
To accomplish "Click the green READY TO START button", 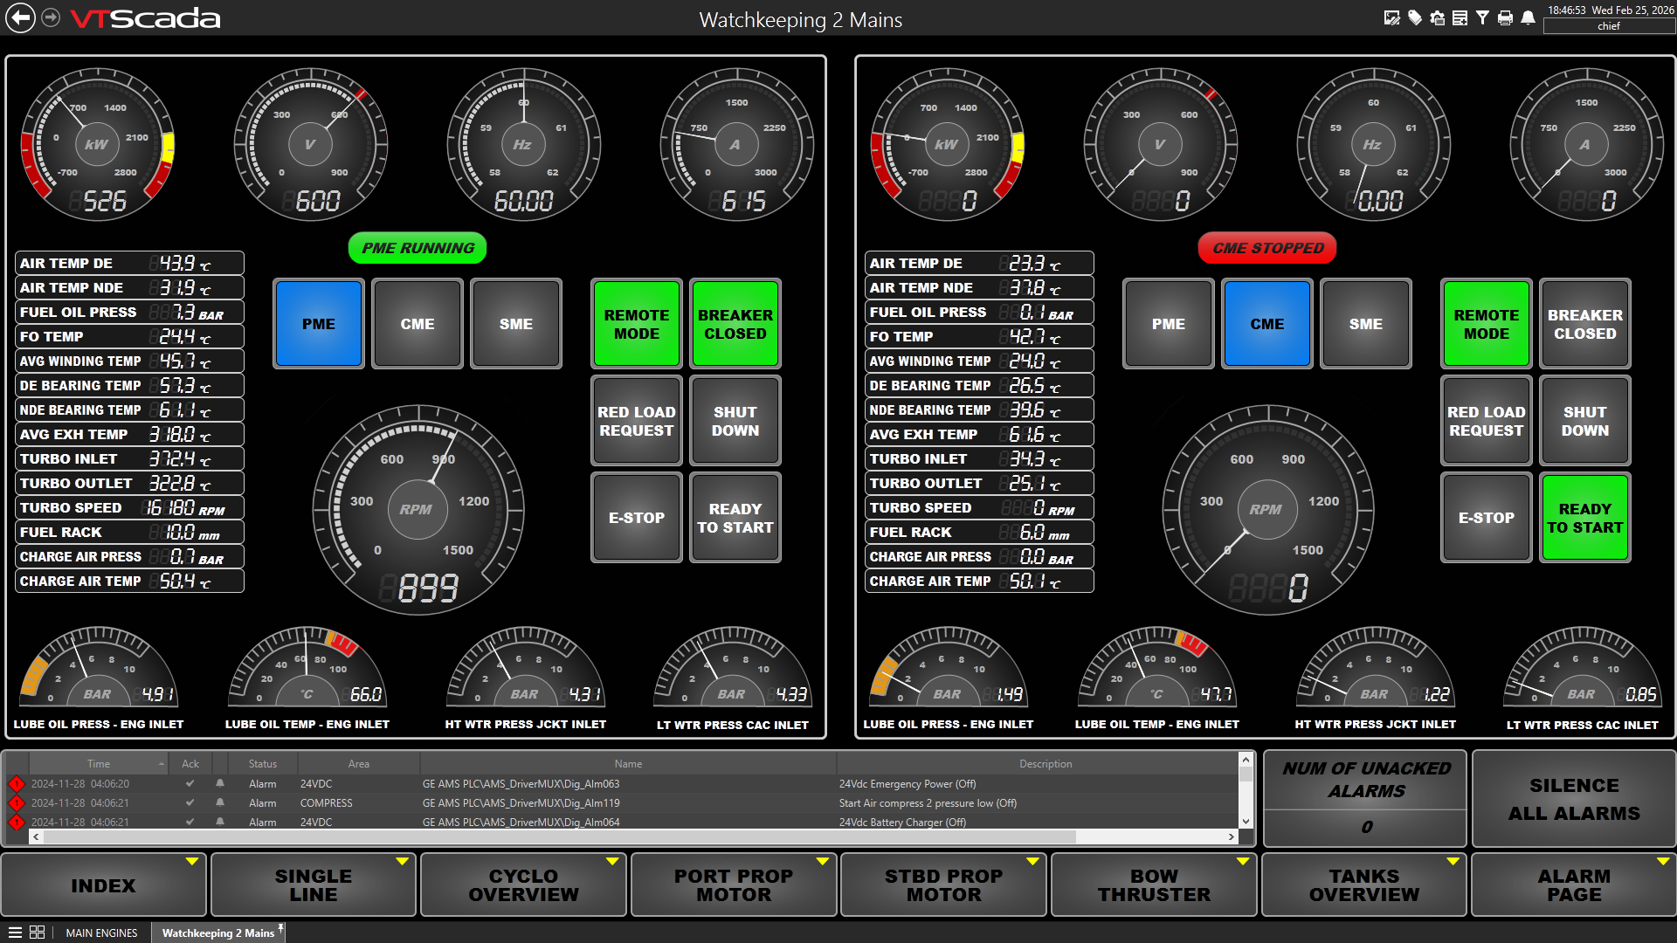I will (x=1585, y=518).
